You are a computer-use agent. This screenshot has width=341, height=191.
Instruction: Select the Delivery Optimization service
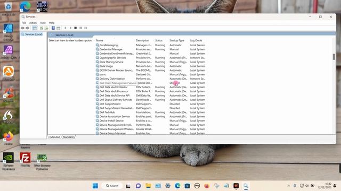150,79
